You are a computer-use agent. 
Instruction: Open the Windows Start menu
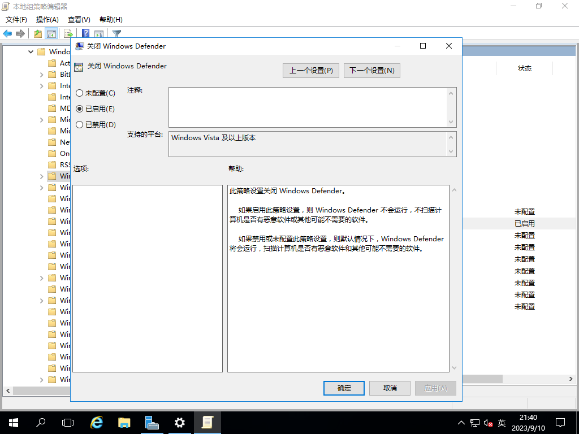pyautogui.click(x=14, y=423)
